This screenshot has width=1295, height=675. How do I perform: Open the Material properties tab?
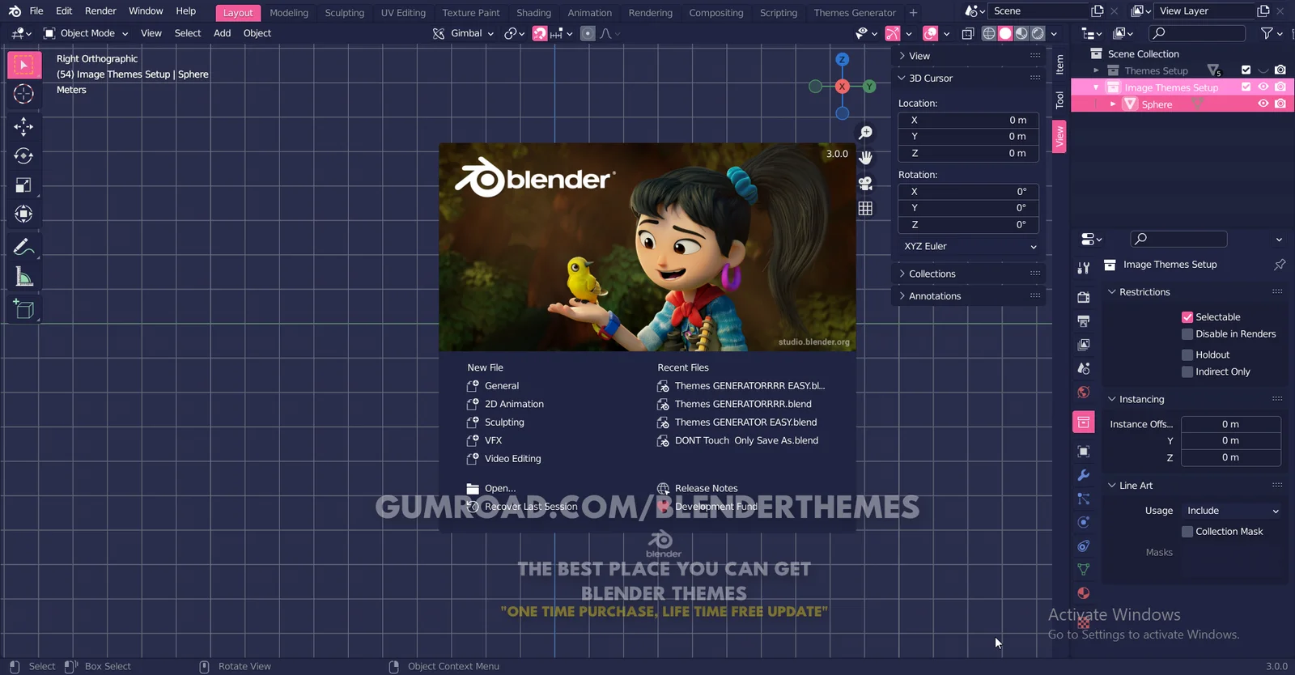pos(1084,593)
